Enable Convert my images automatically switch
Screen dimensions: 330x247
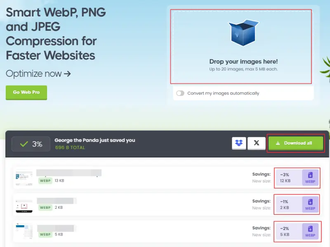pos(180,93)
